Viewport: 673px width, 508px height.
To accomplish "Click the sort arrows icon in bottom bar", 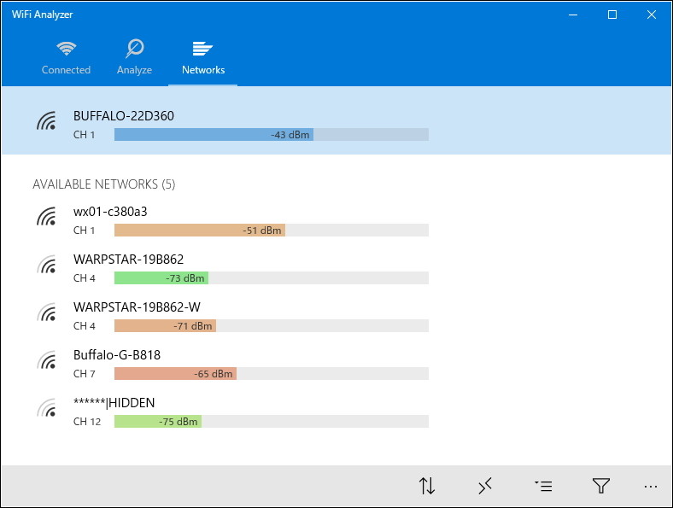I will click(427, 486).
